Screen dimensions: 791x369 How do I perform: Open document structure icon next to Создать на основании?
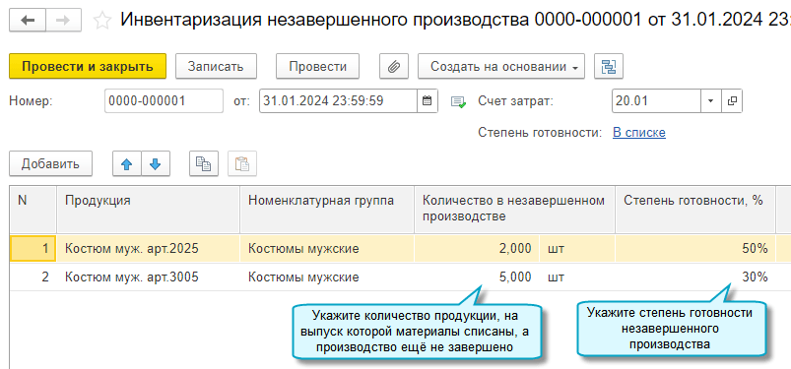pos(609,66)
